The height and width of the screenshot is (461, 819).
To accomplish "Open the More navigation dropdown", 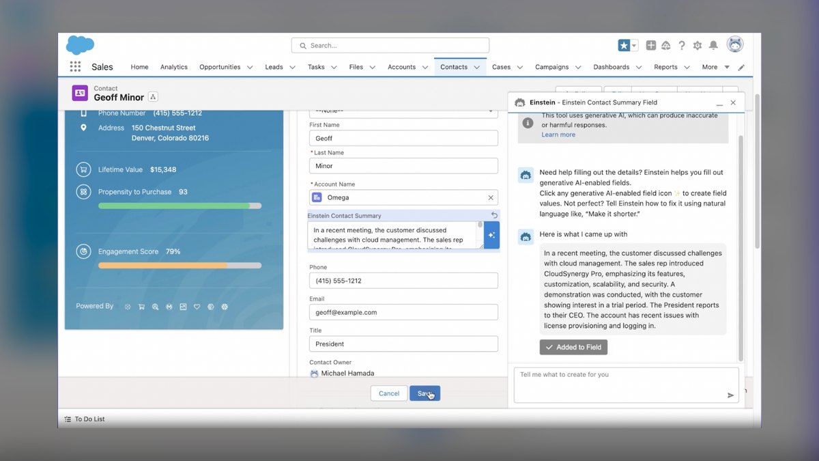I will pos(715,67).
